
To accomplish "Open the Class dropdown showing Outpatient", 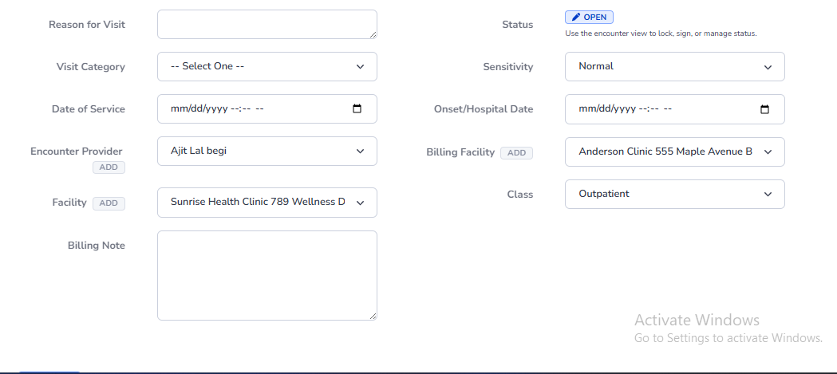I will 675,195.
